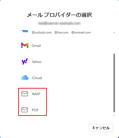Click the envelope icon beside IMAP
The width and height of the screenshot is (119, 138).
point(25,94)
